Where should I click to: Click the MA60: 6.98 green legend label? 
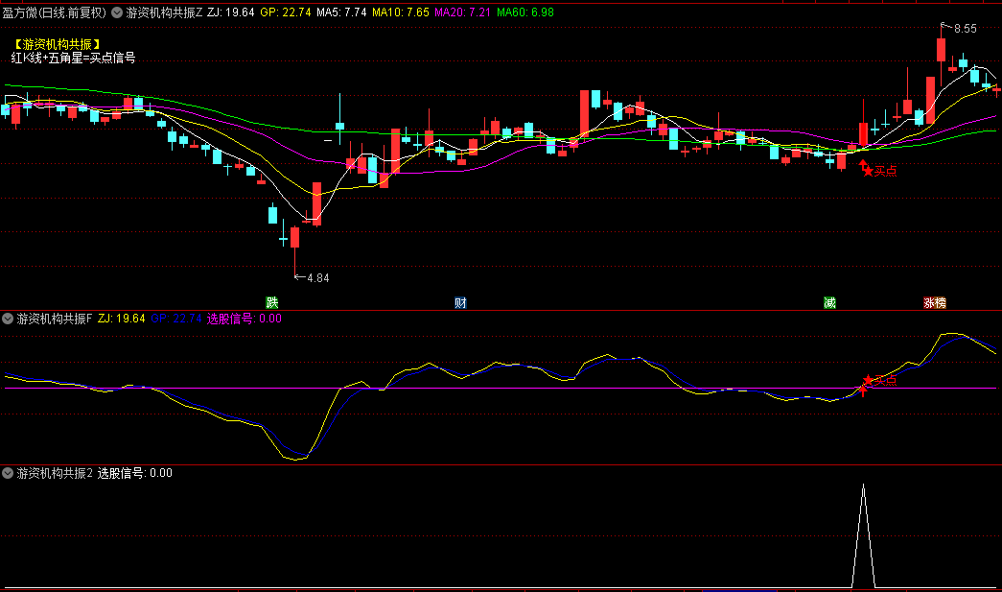tap(525, 12)
